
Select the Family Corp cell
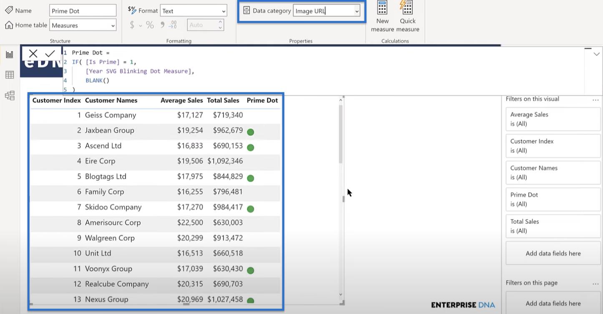pos(104,192)
